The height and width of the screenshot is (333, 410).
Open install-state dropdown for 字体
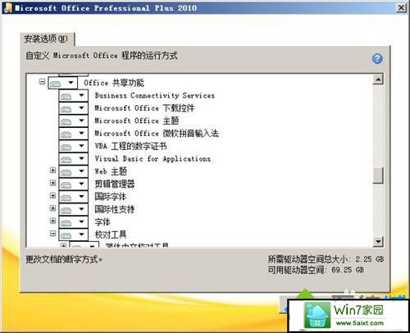tap(73, 222)
